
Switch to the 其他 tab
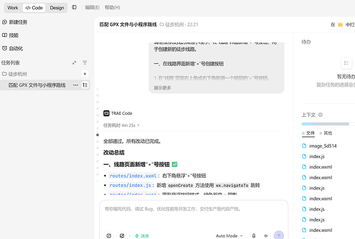click(326, 133)
